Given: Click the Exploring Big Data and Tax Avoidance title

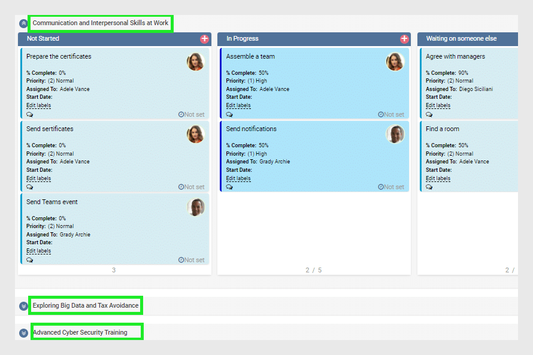Looking at the screenshot, I should point(85,305).
